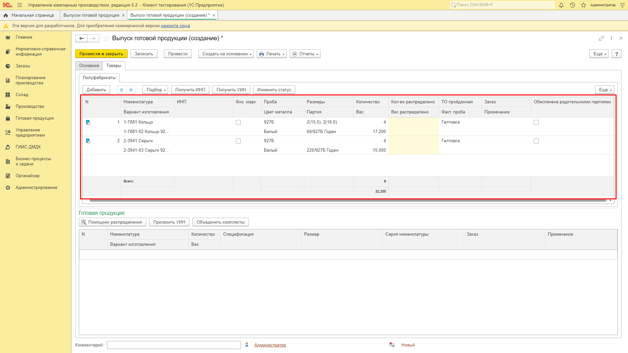The width and height of the screenshot is (628, 353).
Task: Open the 1C main menu logo icon
Action: 7,5
